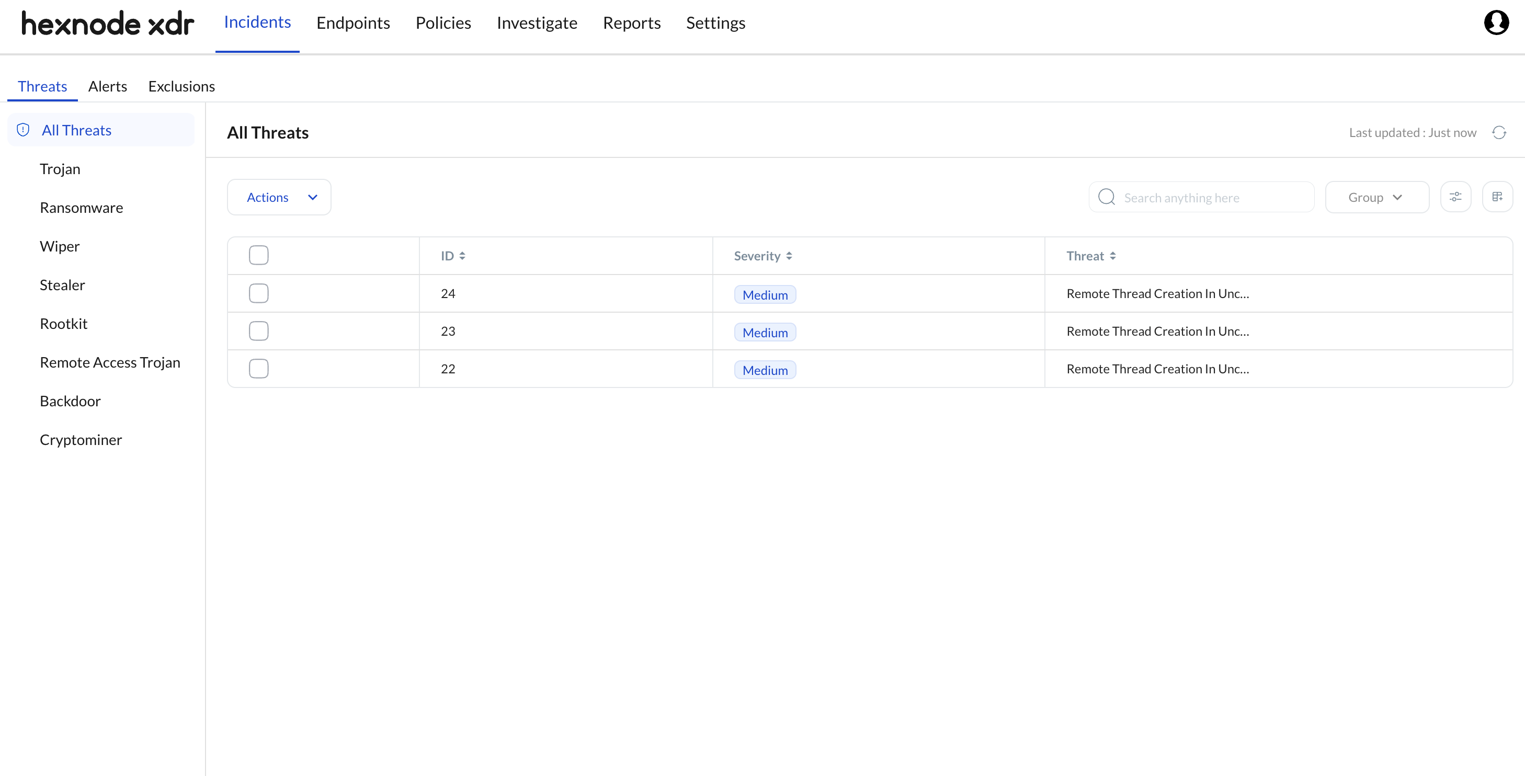Open threat name in row 24
Viewport: 1525px width, 776px height.
pos(1158,293)
